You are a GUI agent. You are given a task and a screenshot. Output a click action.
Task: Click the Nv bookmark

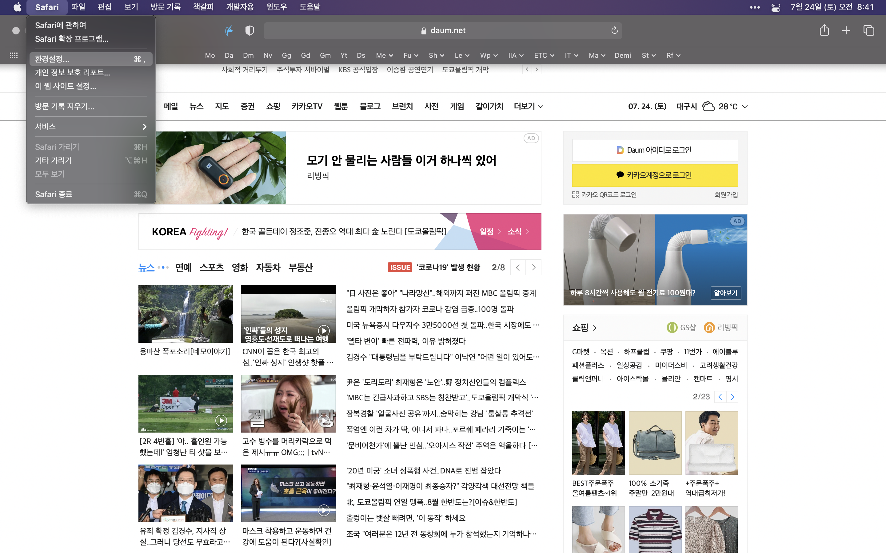tap(268, 55)
